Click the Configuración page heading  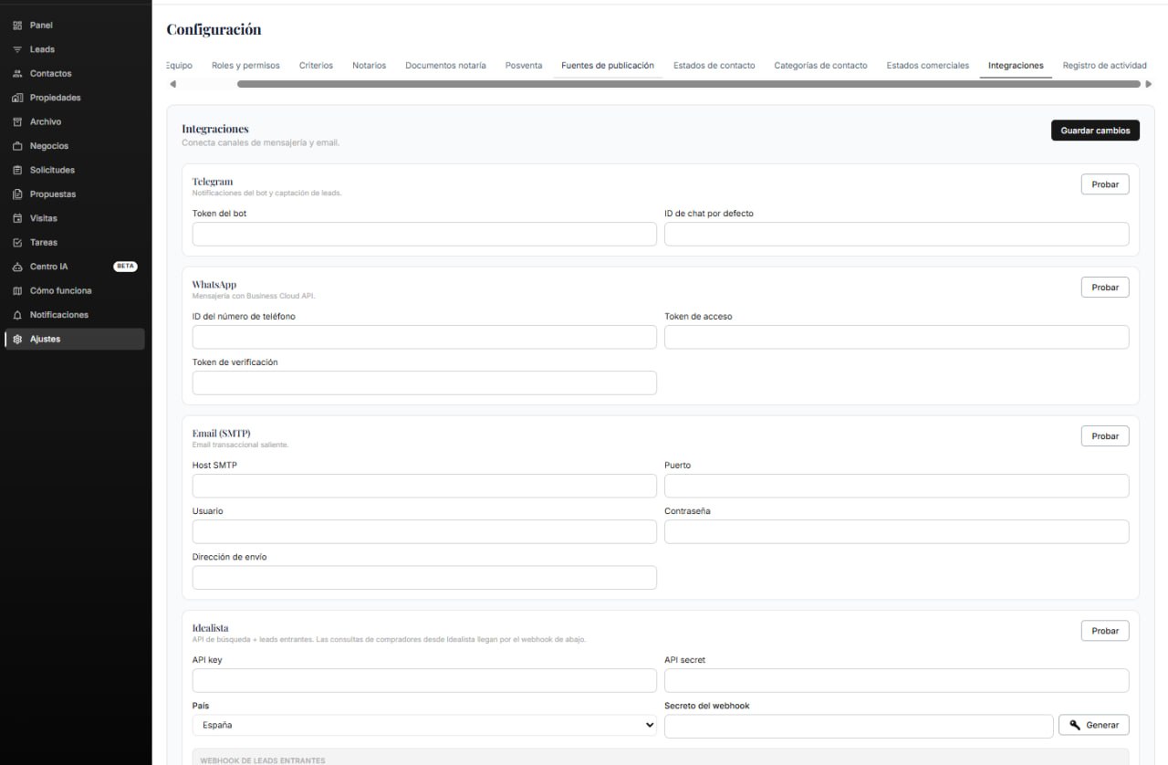[x=214, y=29]
